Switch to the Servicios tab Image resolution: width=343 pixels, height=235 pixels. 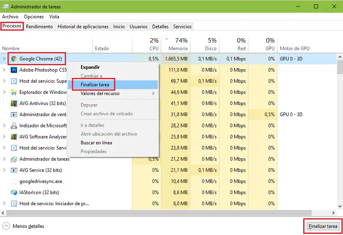point(183,27)
